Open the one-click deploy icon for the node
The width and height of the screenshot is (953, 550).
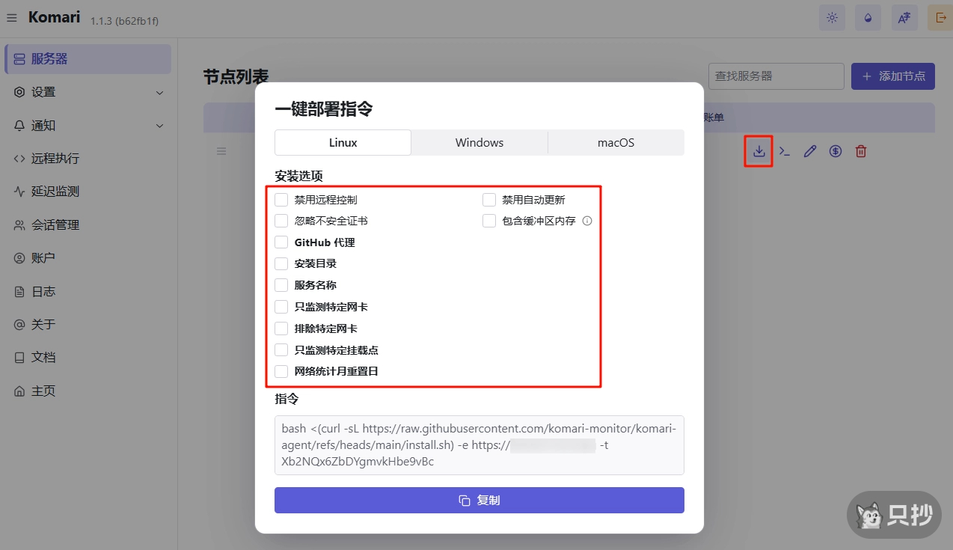tap(759, 150)
